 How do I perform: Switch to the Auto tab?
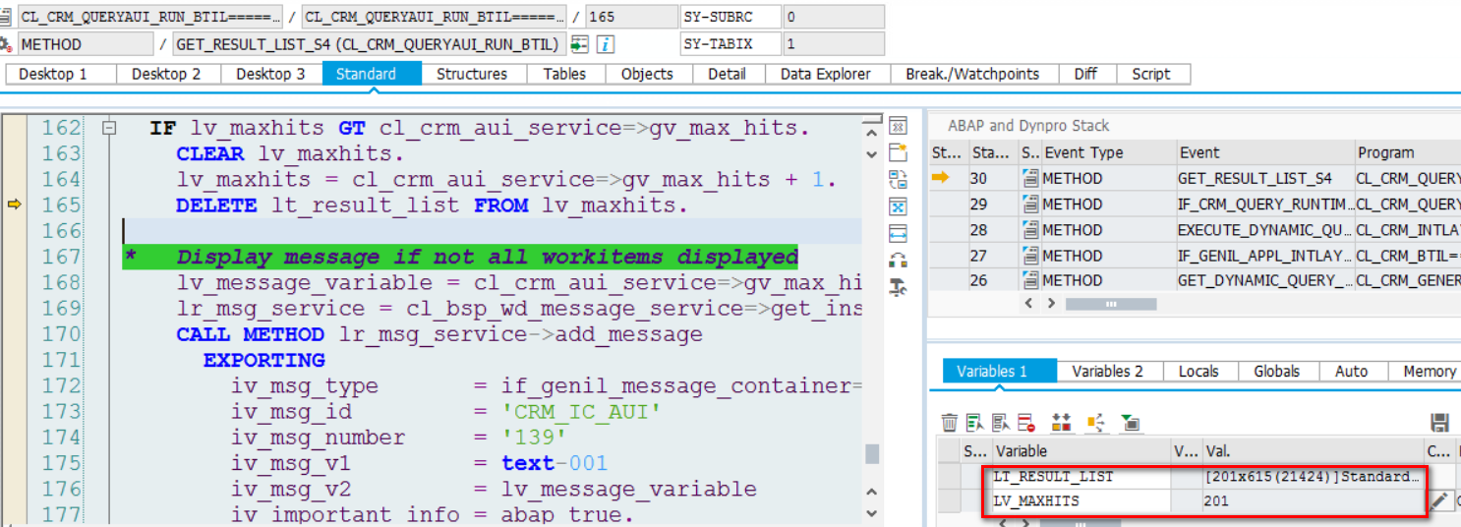coord(1351,371)
